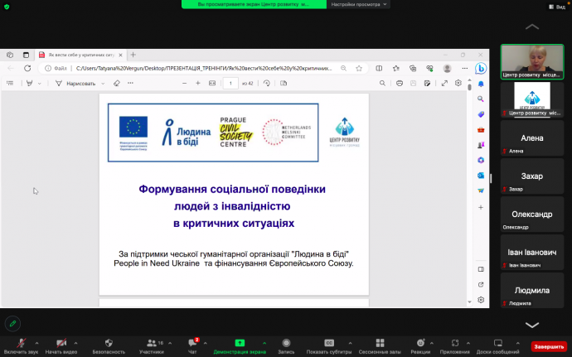The width and height of the screenshot is (572, 357).
Task: Open the Реакции reactions menu
Action: click(420, 343)
